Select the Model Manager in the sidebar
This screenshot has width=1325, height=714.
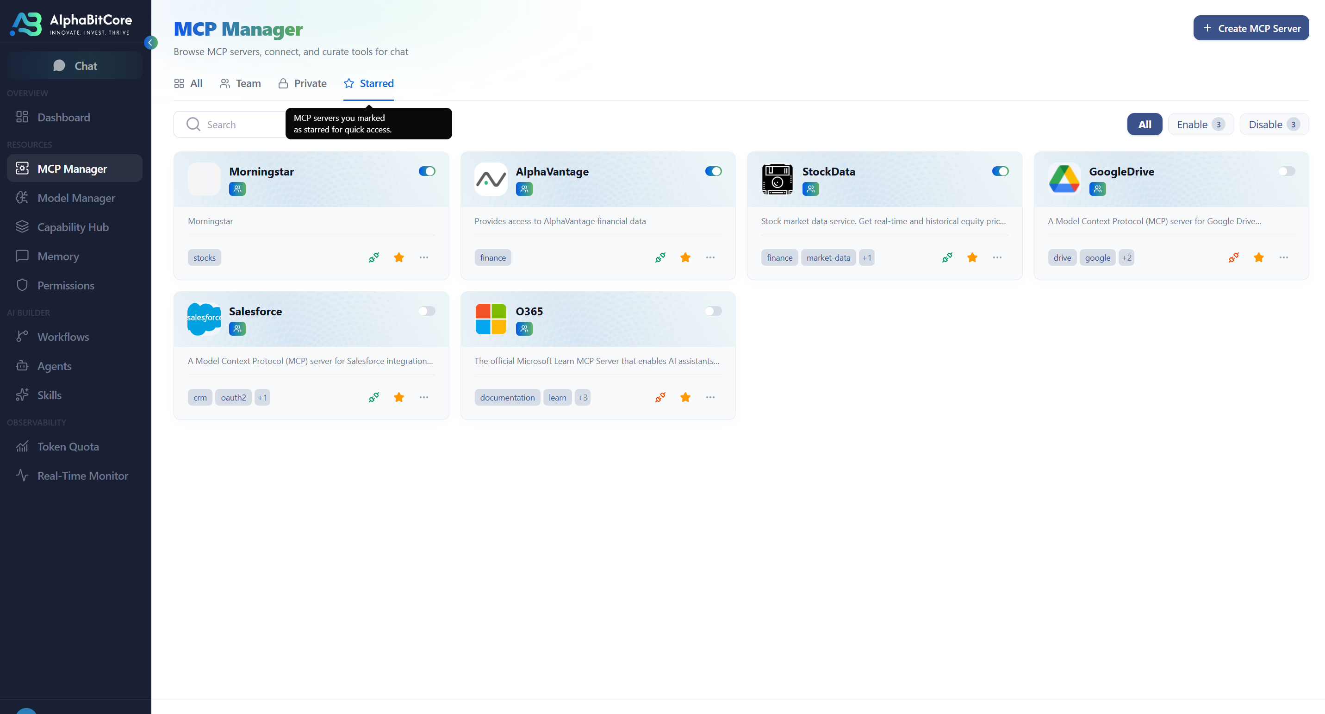coord(75,198)
